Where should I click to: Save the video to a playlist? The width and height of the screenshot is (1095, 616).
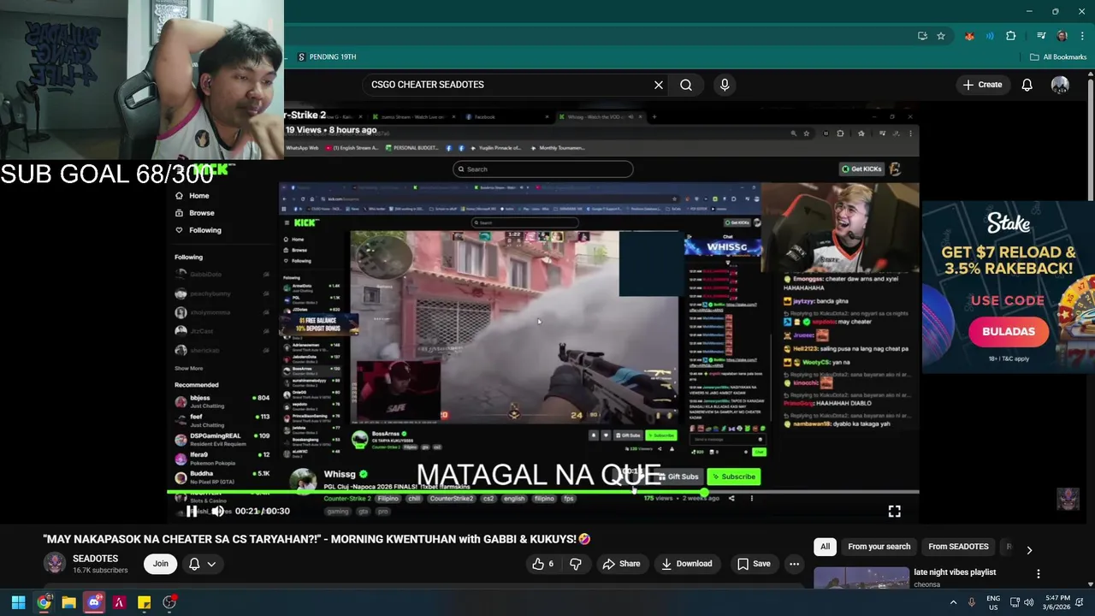click(754, 564)
